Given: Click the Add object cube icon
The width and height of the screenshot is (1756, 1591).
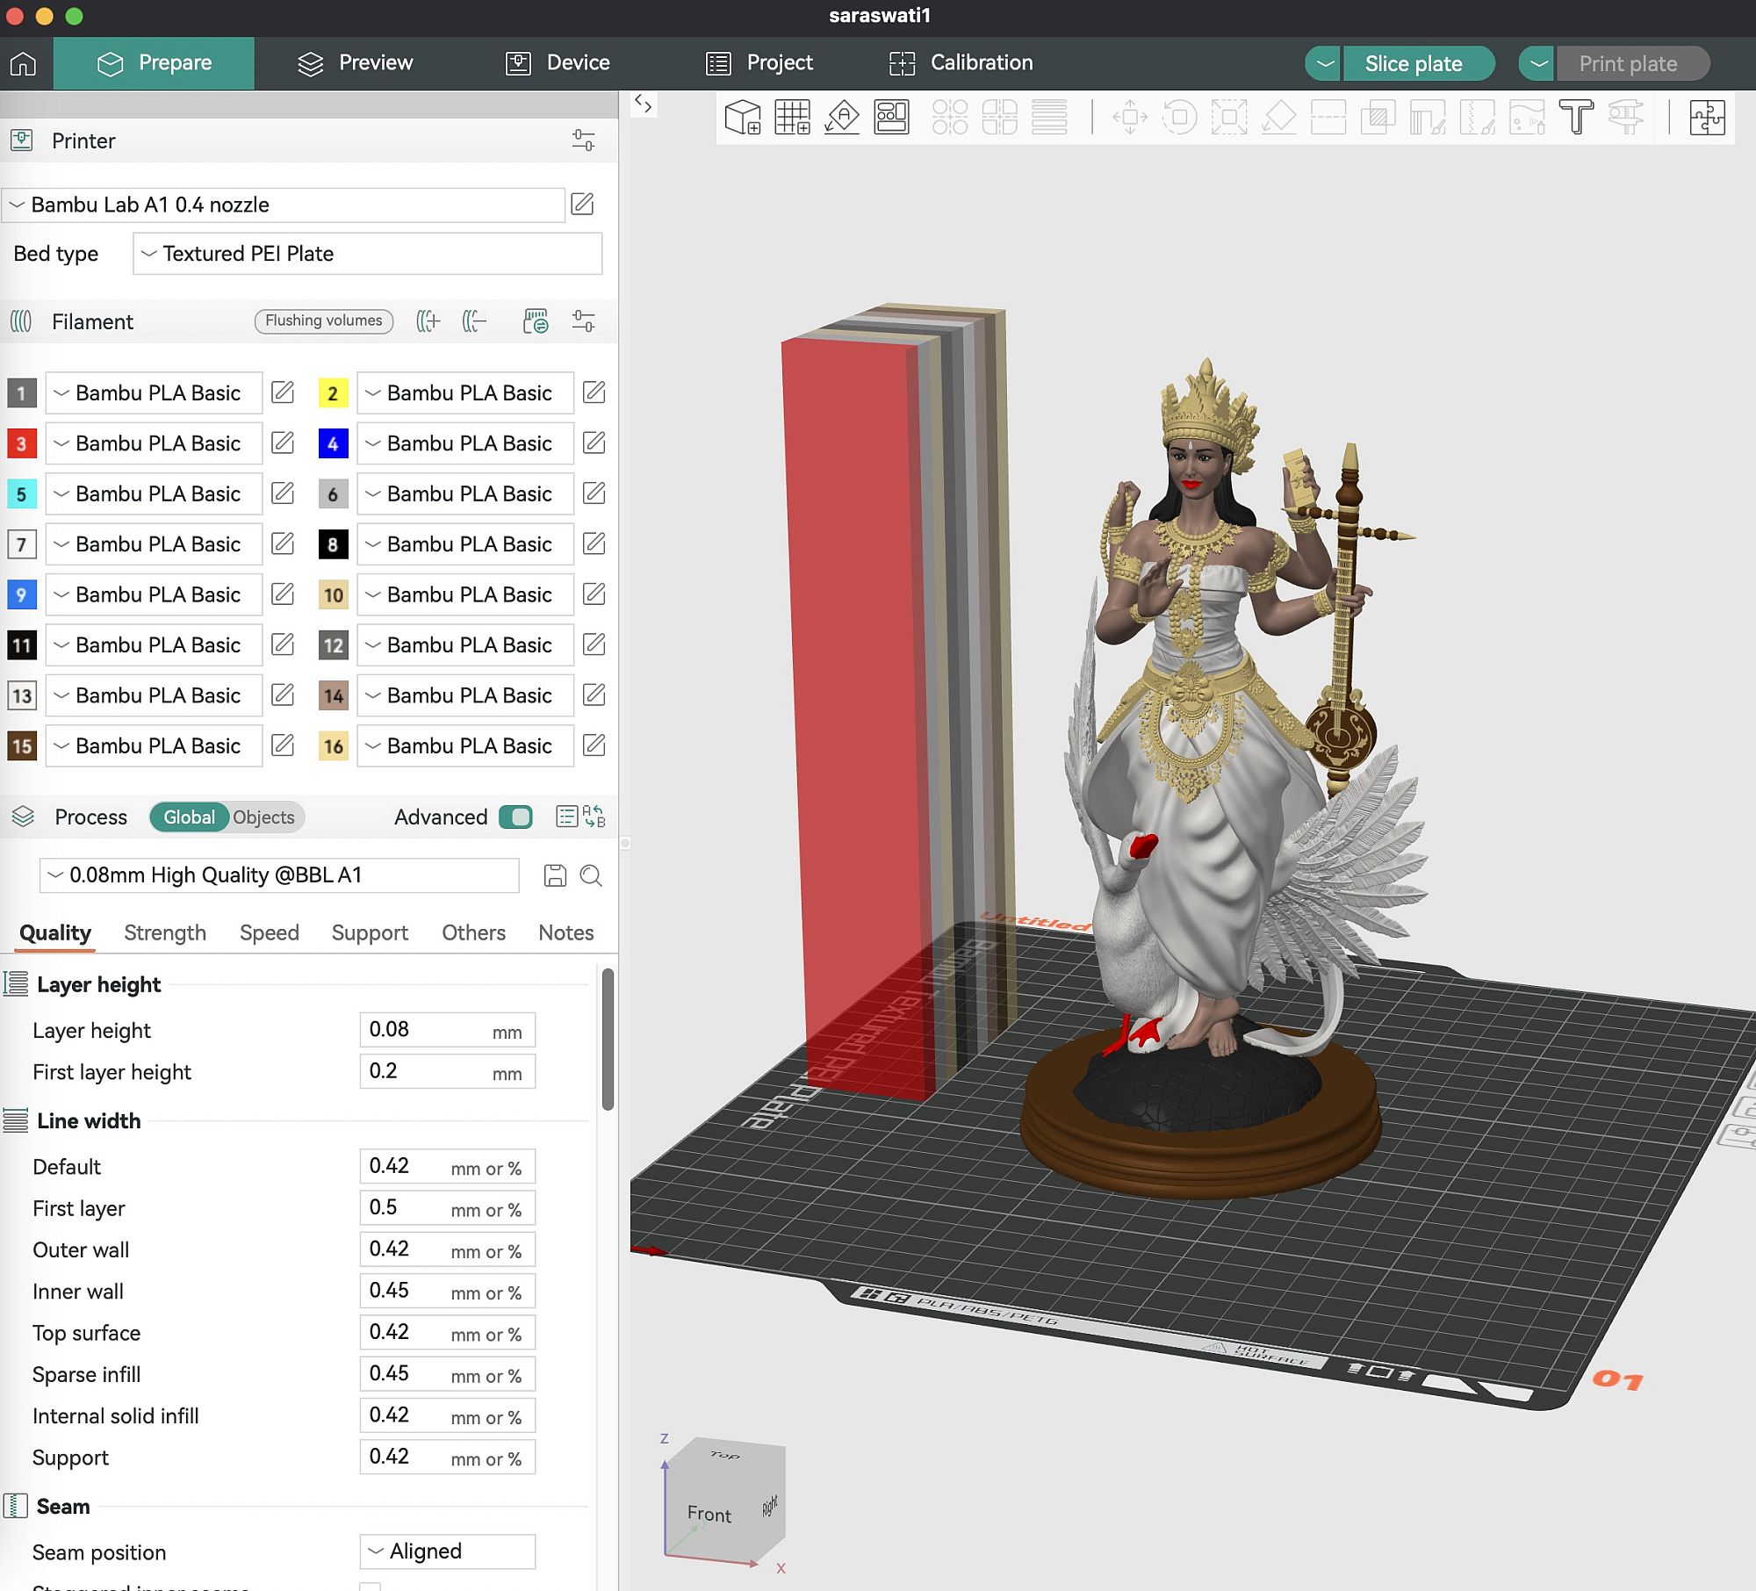Looking at the screenshot, I should coord(743,117).
